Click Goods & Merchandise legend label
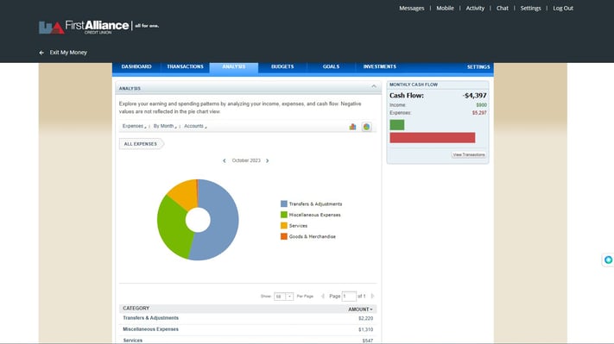 [x=313, y=236]
